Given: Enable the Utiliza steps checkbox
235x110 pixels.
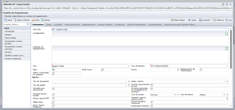Looking at the screenshot, I should (x=53, y=102).
